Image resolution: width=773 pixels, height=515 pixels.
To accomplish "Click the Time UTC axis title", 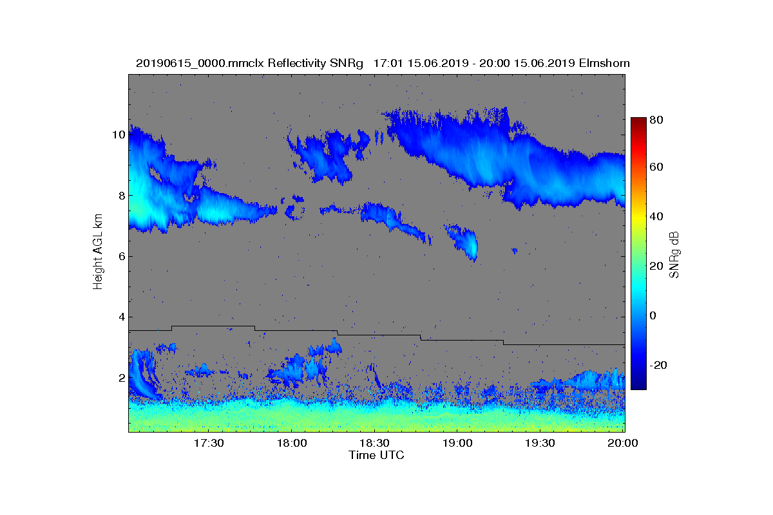I will click(377, 455).
